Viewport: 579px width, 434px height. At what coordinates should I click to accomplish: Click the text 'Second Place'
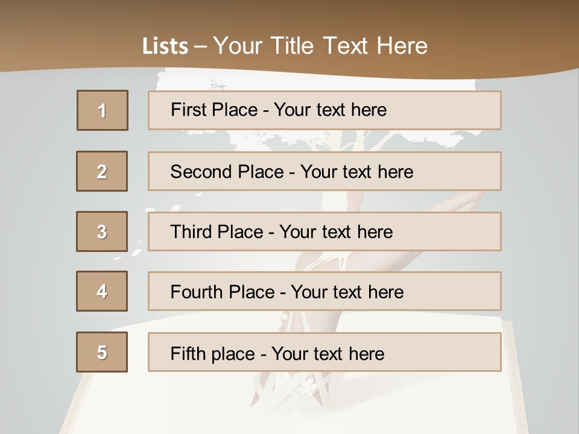pyautogui.click(x=227, y=172)
